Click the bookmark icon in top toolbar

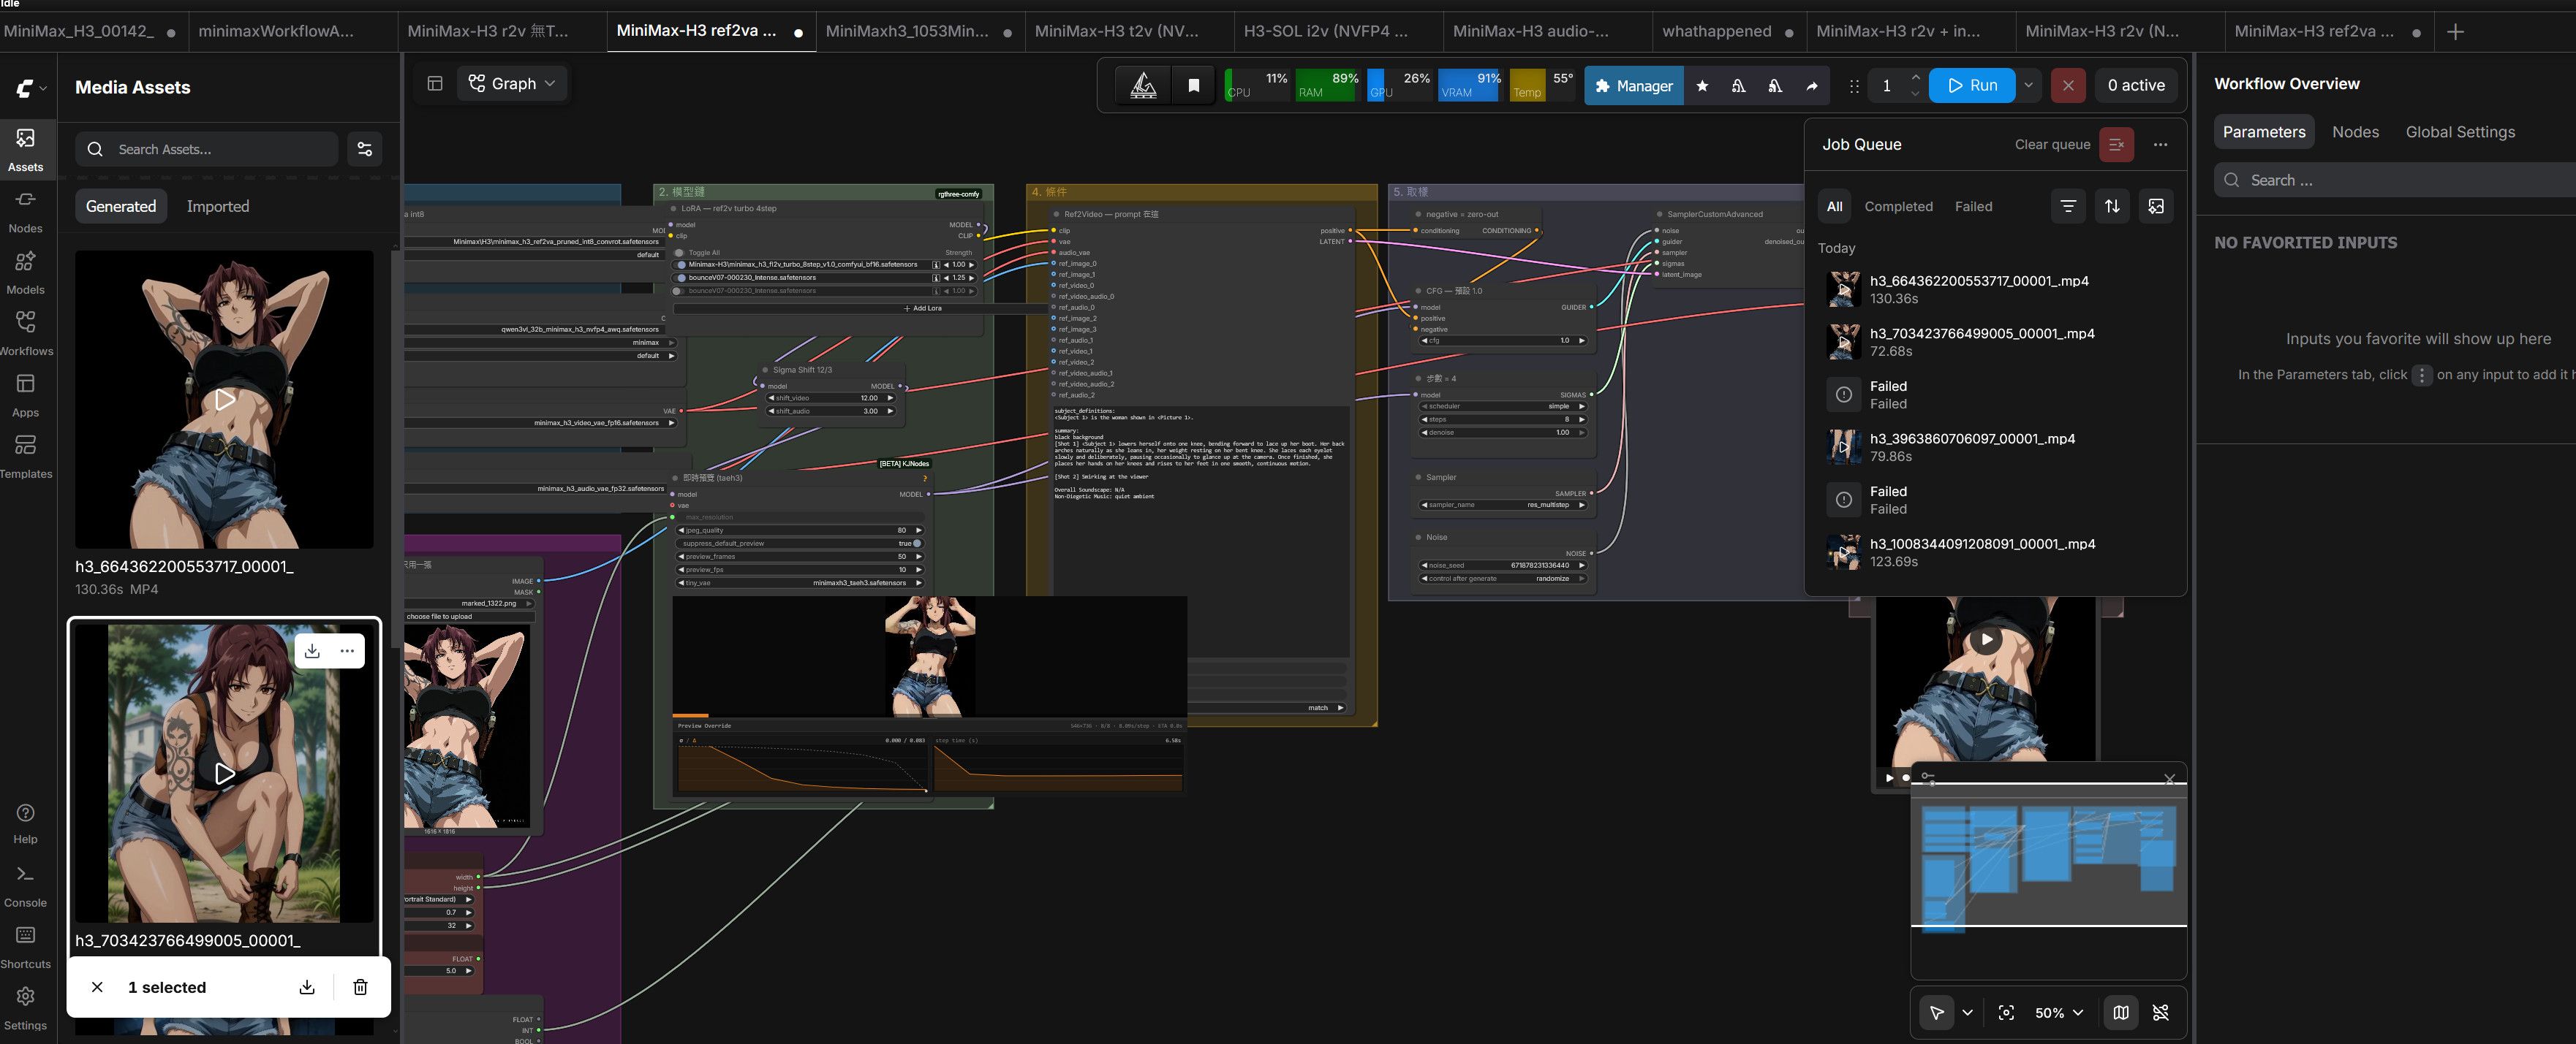pyautogui.click(x=1193, y=86)
